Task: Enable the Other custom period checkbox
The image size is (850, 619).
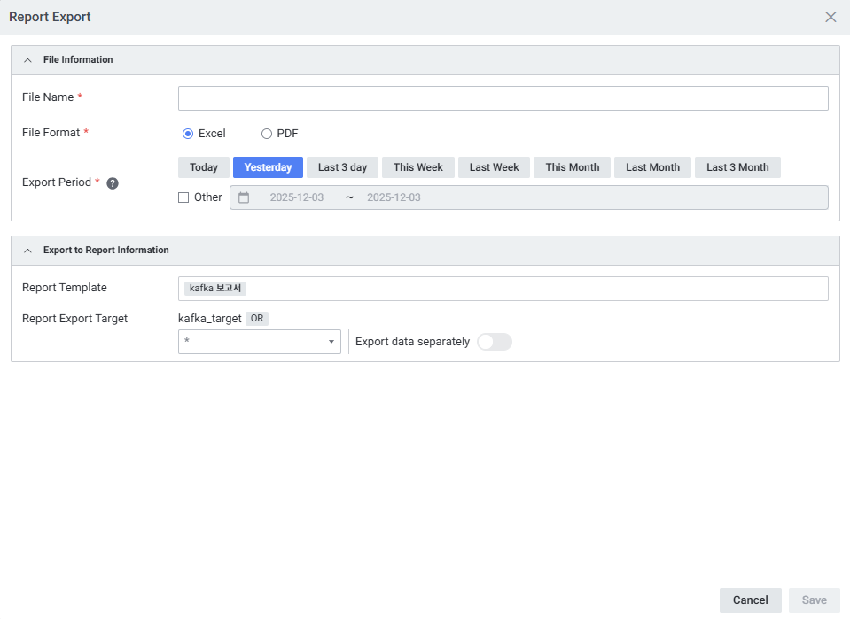Action: (184, 197)
